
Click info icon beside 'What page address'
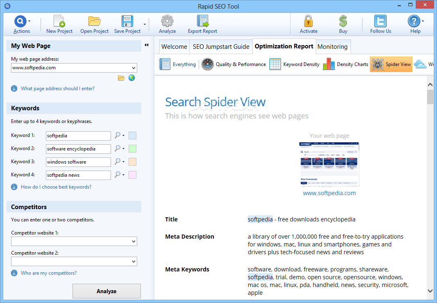[x=14, y=89]
